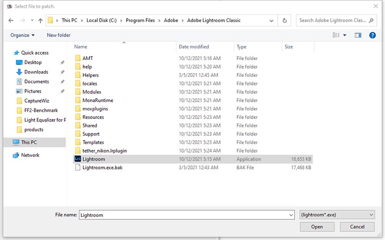This screenshot has width=385, height=240.
Task: Click Local Disk (C:) breadcrumb
Action: coord(102,20)
